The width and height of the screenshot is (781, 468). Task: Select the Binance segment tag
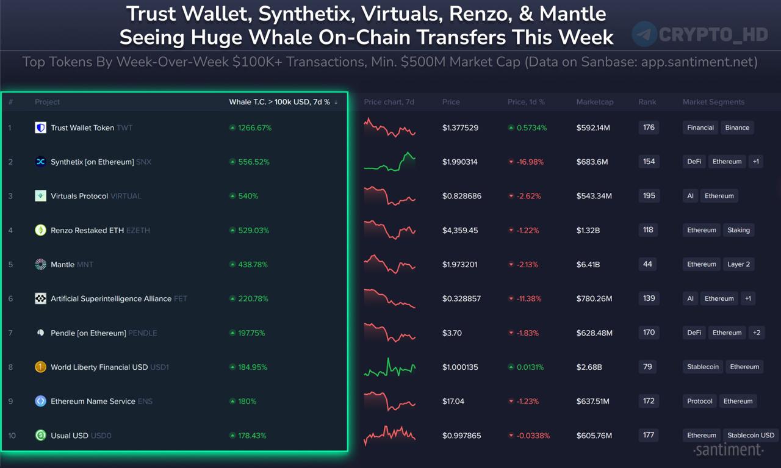(x=737, y=128)
